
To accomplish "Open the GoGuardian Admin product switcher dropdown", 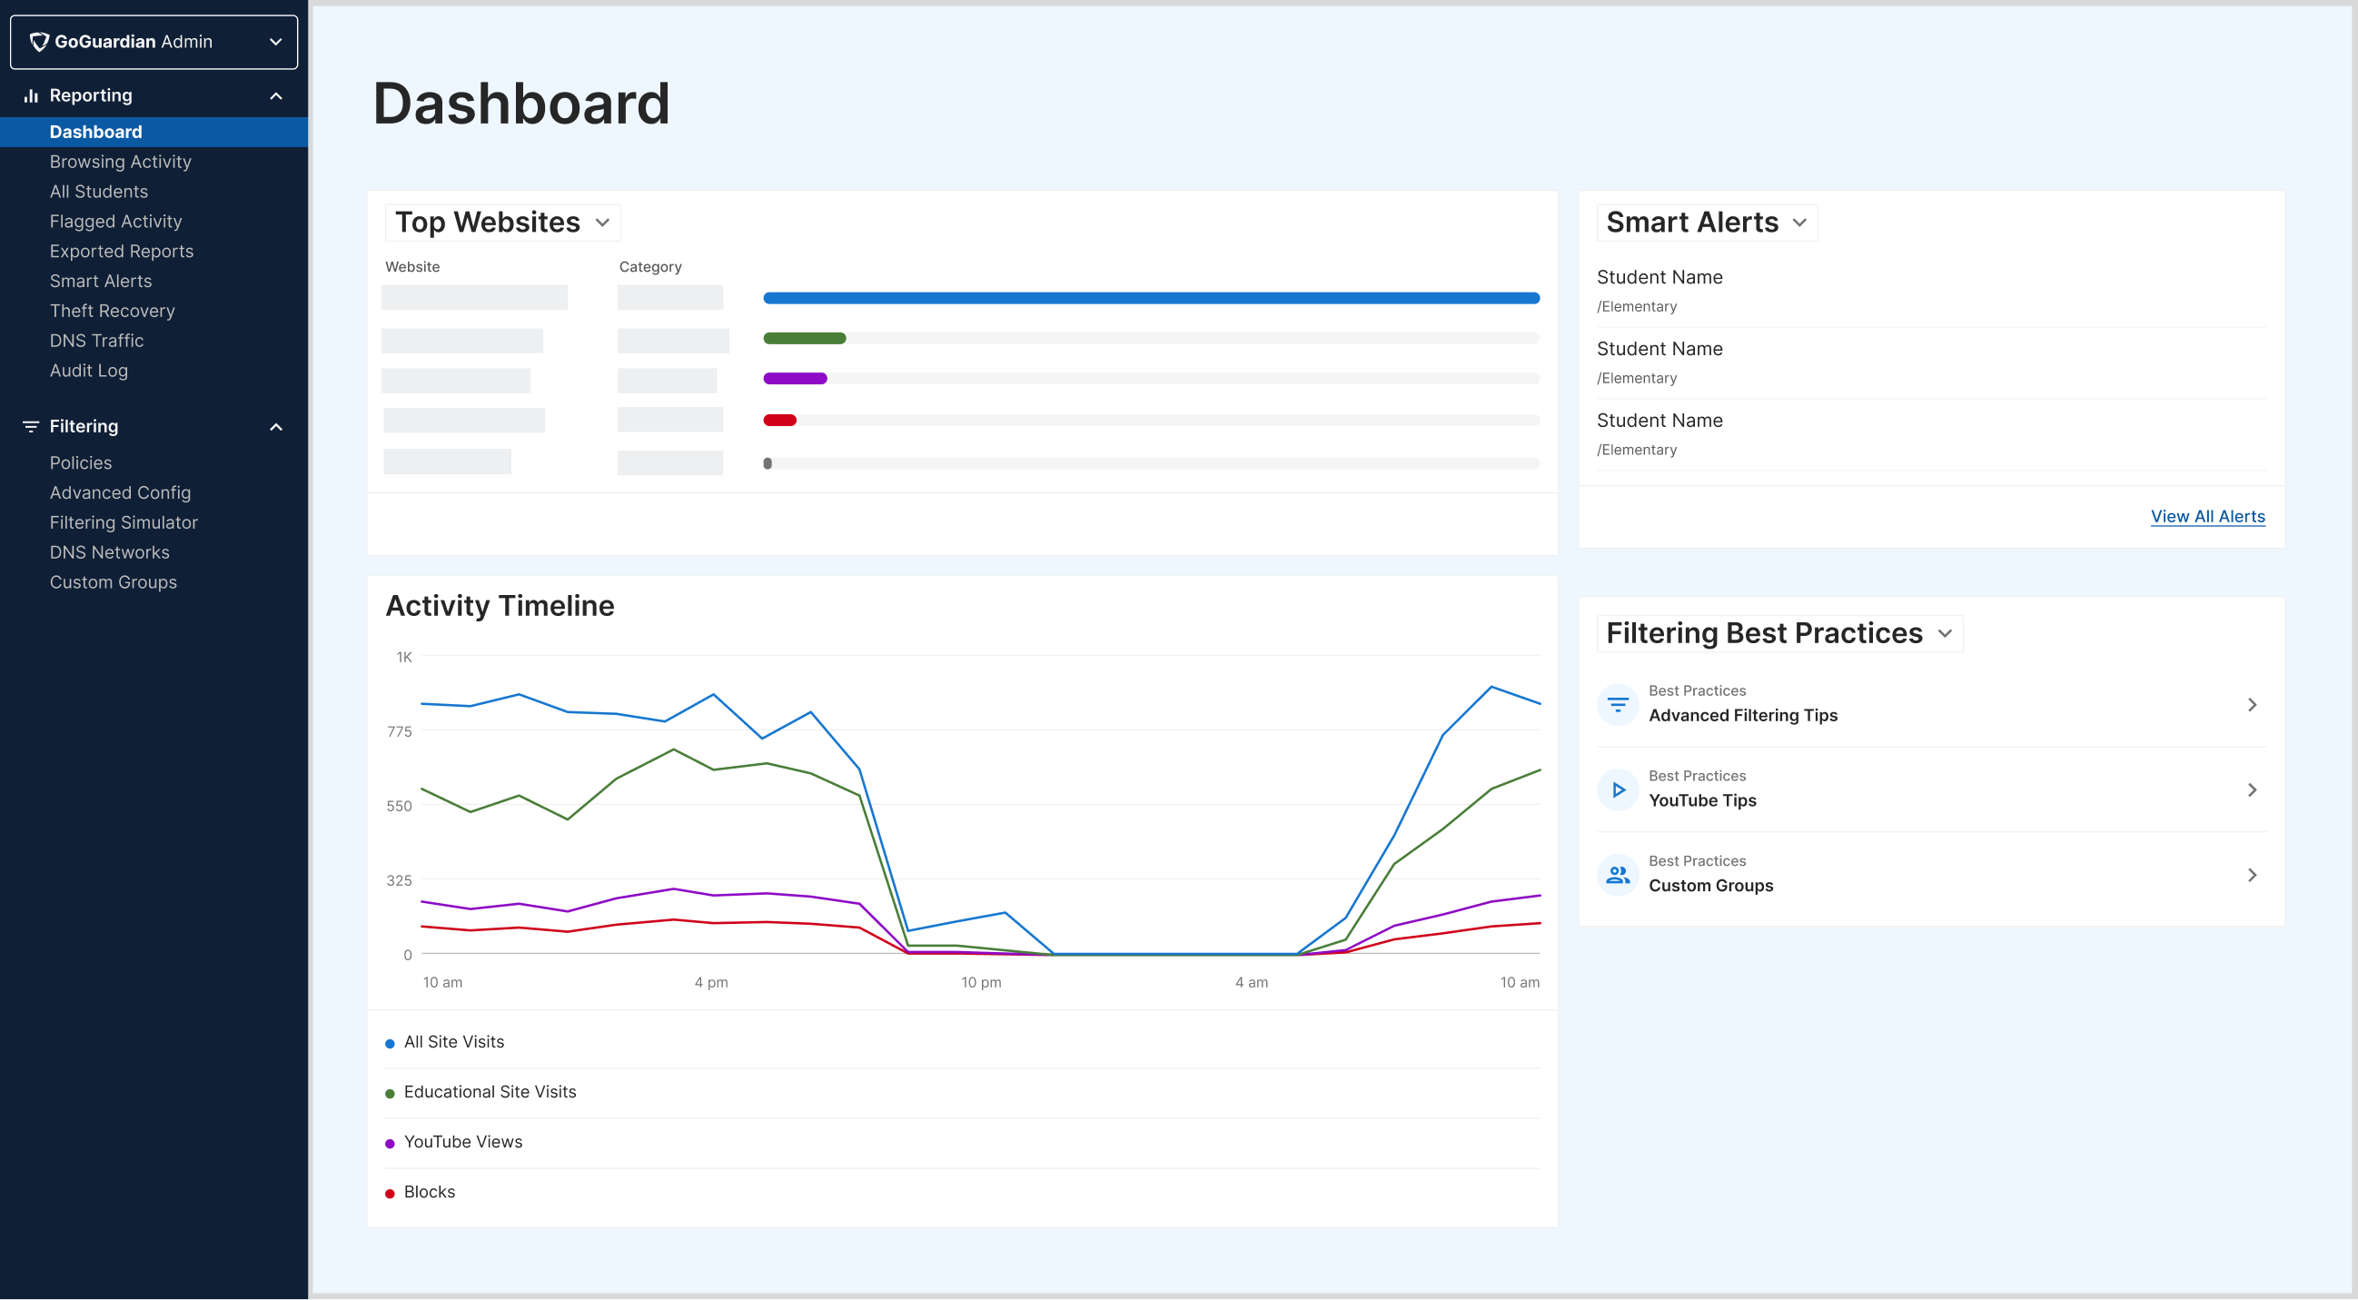I will [154, 42].
